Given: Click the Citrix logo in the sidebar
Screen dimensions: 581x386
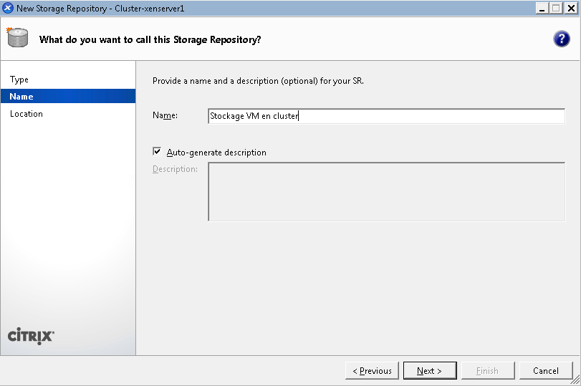Looking at the screenshot, I should (x=30, y=336).
